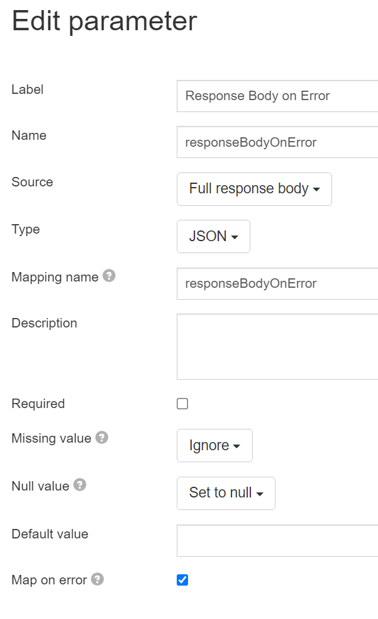
Task: Click the Edit parameter heading
Action: (104, 21)
